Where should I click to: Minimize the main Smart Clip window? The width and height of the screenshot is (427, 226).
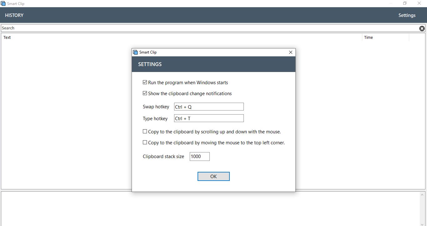click(x=391, y=3)
